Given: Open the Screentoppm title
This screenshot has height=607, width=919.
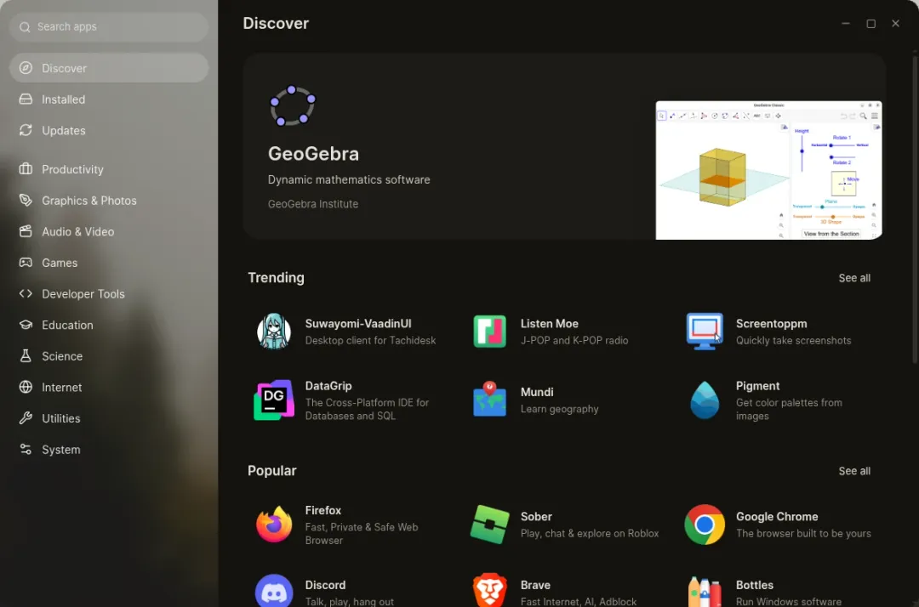Looking at the screenshot, I should click(x=771, y=324).
